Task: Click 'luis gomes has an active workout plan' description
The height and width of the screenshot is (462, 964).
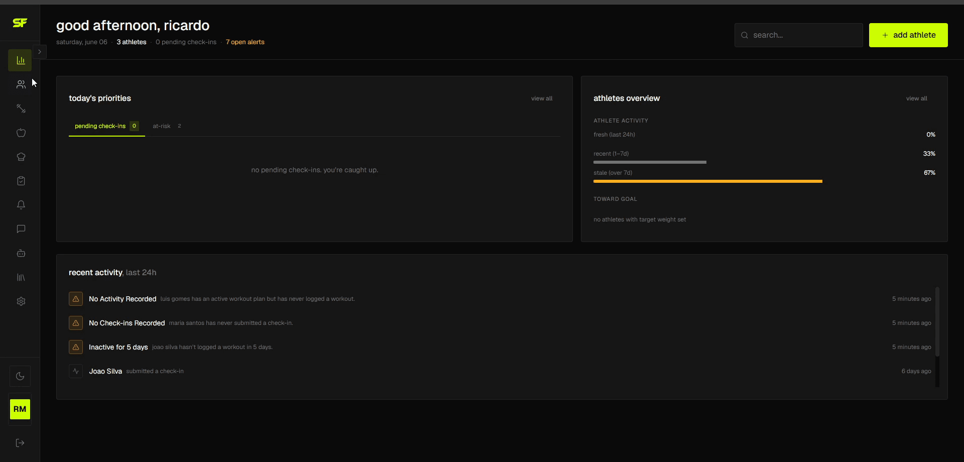Action: coord(258,299)
